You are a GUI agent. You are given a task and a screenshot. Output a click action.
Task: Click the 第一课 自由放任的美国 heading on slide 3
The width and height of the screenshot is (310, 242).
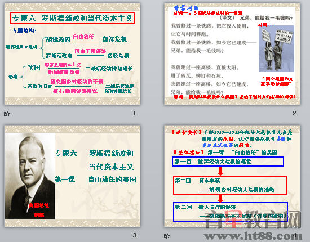(95, 180)
